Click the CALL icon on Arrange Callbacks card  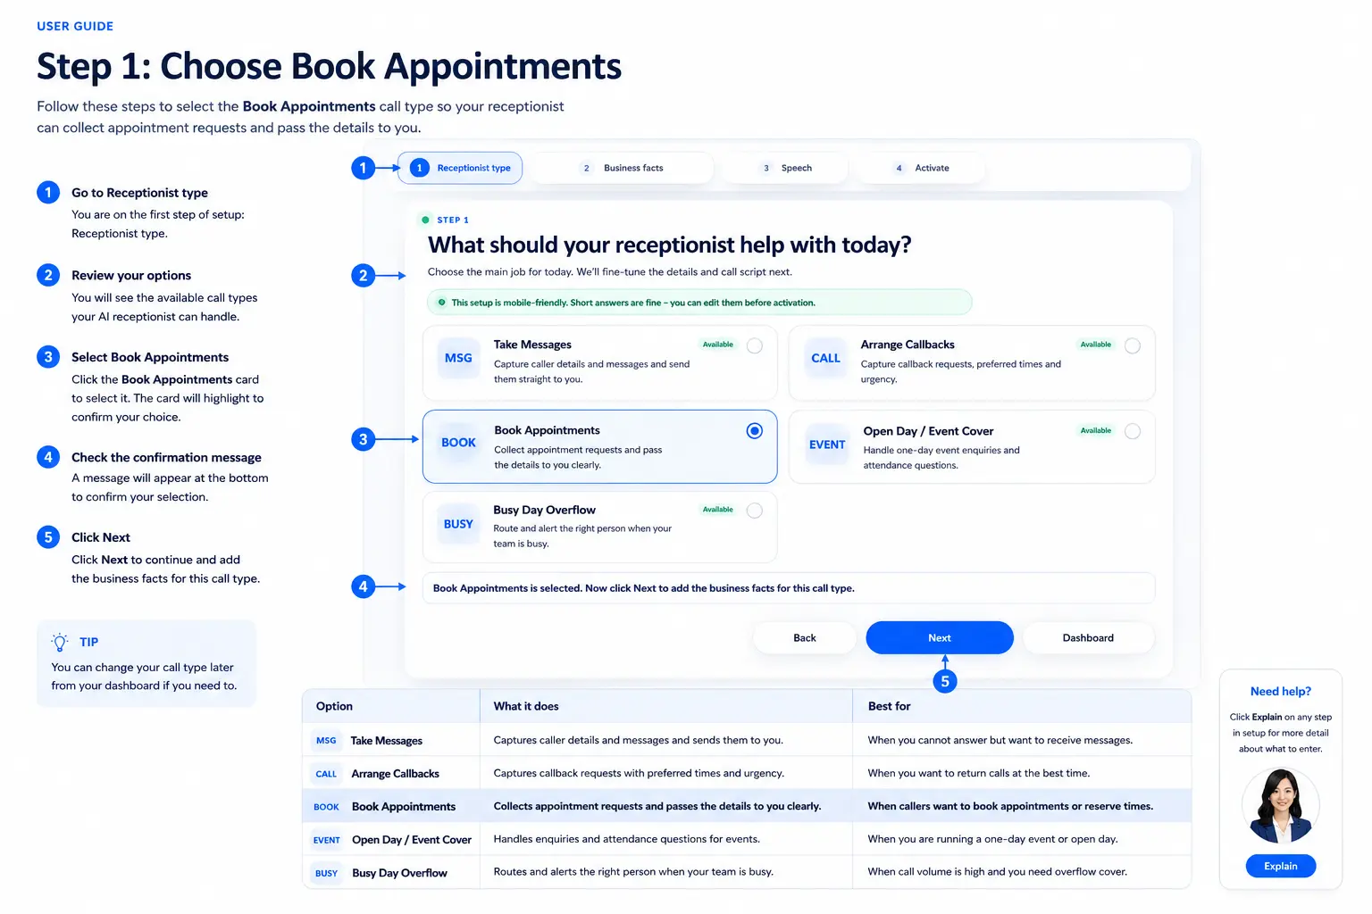[x=825, y=358]
